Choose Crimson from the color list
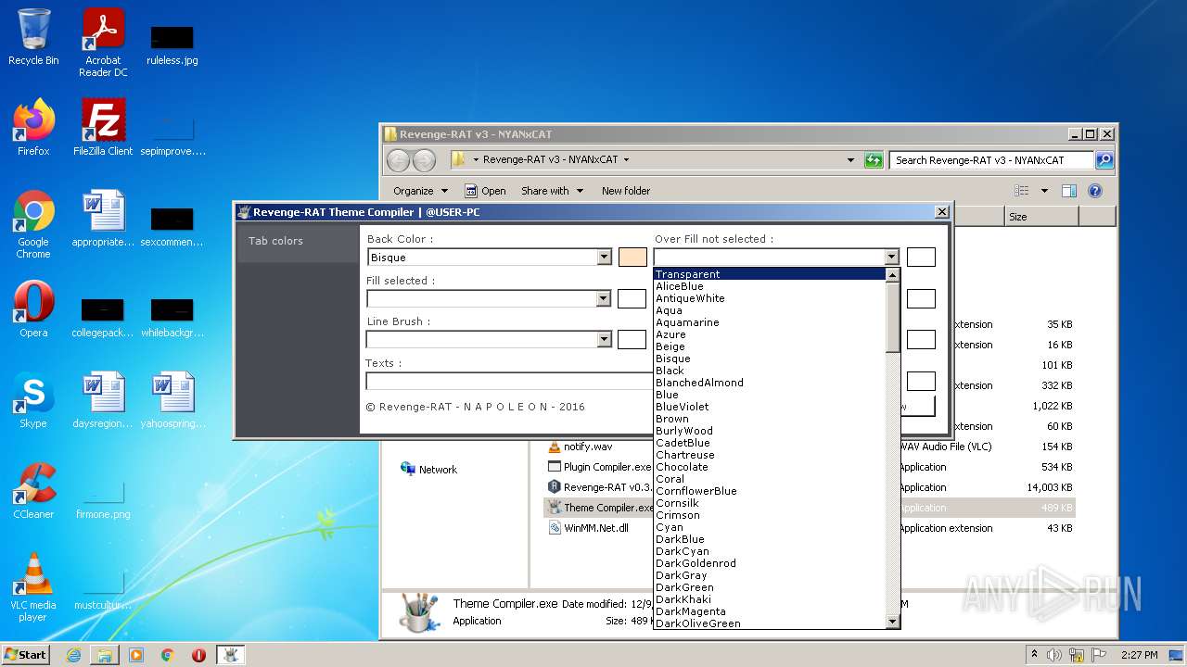 point(770,515)
